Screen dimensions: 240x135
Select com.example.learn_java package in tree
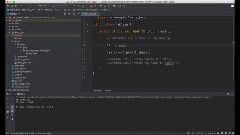[x=36, y=51]
